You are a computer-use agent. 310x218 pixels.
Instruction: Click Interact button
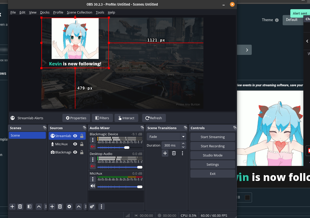126,118
